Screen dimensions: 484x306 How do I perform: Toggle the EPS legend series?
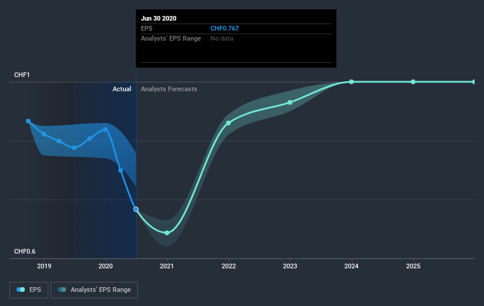click(29, 290)
